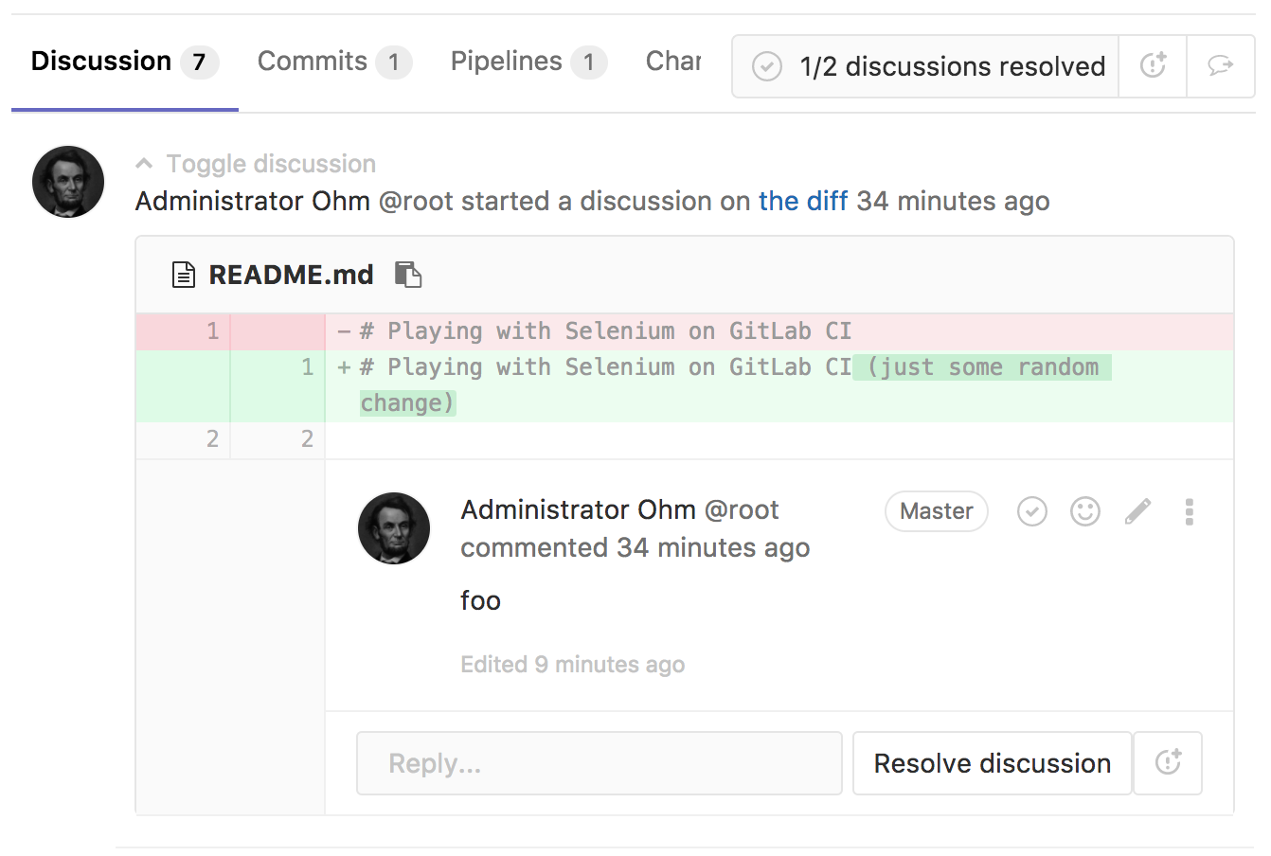Click the add emoji reaction smiley icon
The height and width of the screenshot is (856, 1271).
[x=1084, y=511]
